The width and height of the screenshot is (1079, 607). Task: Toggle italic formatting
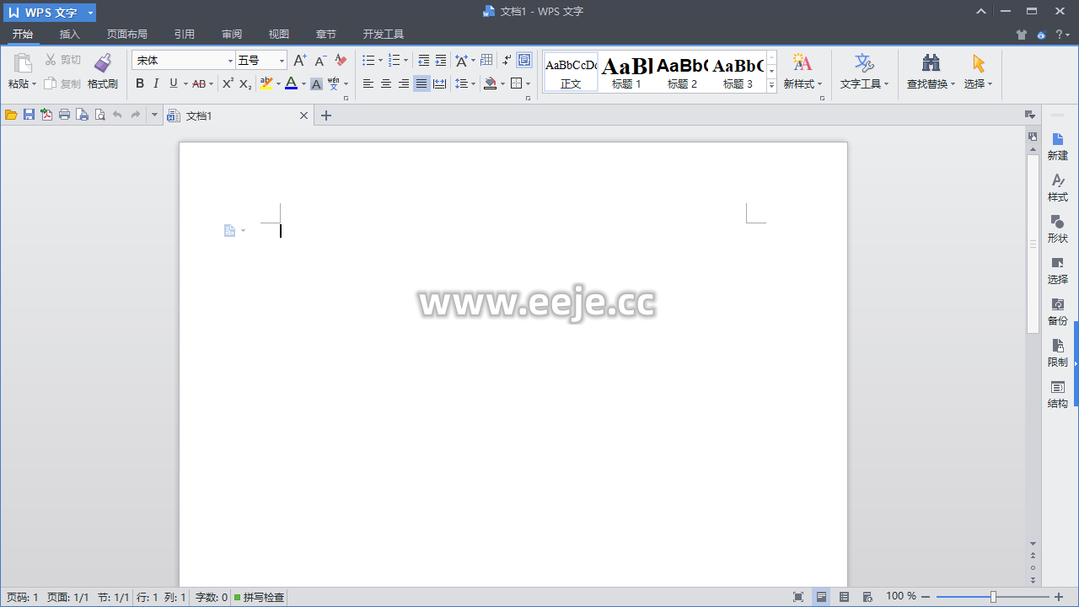click(x=156, y=83)
